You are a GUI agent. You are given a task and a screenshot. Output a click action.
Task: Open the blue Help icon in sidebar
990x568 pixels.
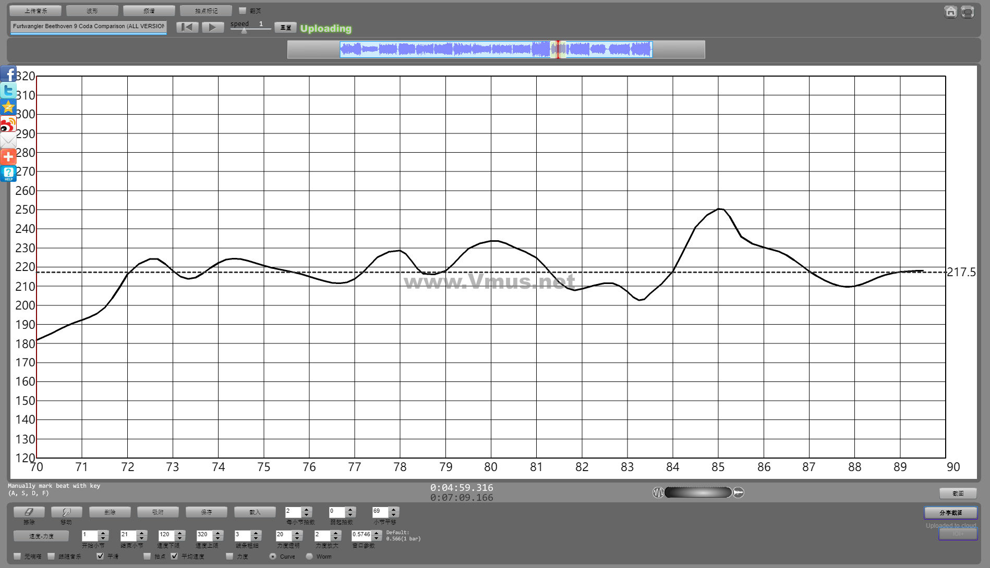pos(8,174)
